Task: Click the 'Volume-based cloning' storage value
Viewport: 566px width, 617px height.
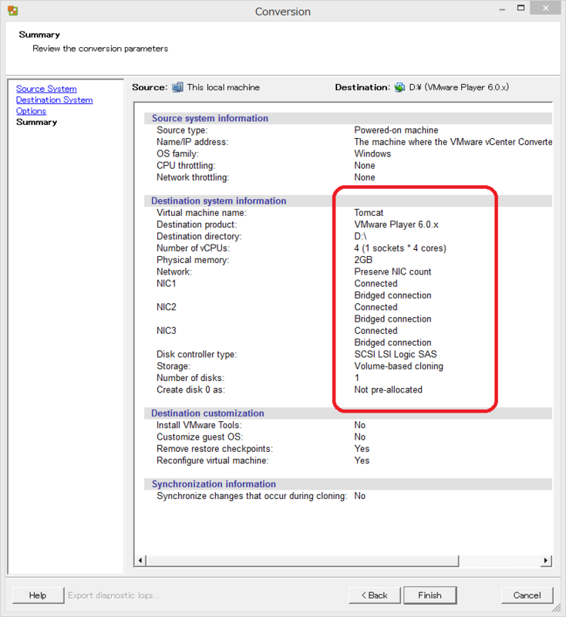Action: [x=399, y=366]
